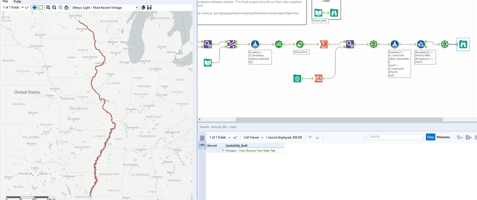Show messages view icon in Results panel
Viewport: 477px width, 200px height.
coord(202,138)
